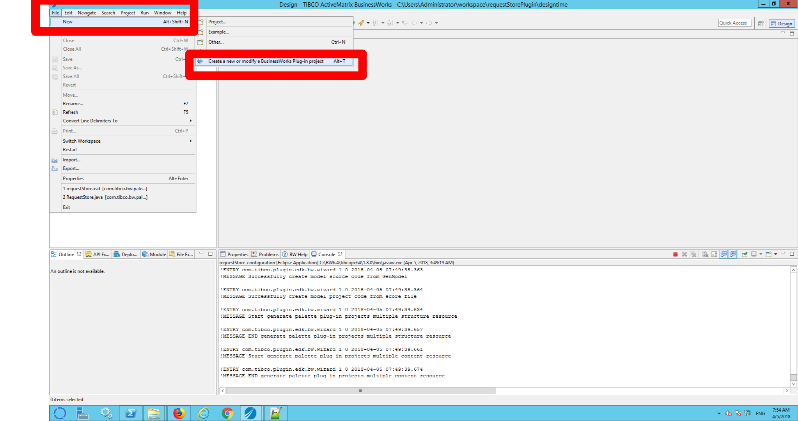Toggle show console when standard error changes
Viewport: 798px width, 421px height.
(x=733, y=254)
